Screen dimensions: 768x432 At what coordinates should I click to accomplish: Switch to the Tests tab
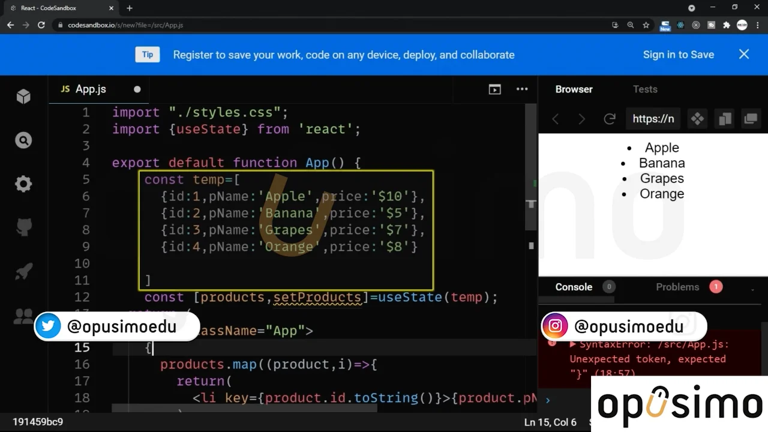[645, 89]
